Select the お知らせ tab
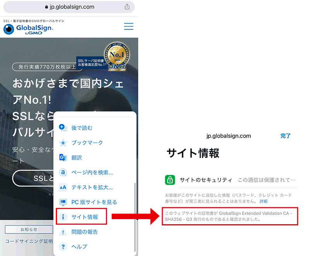Viewport: 310px width, 256px height. tap(29, 229)
